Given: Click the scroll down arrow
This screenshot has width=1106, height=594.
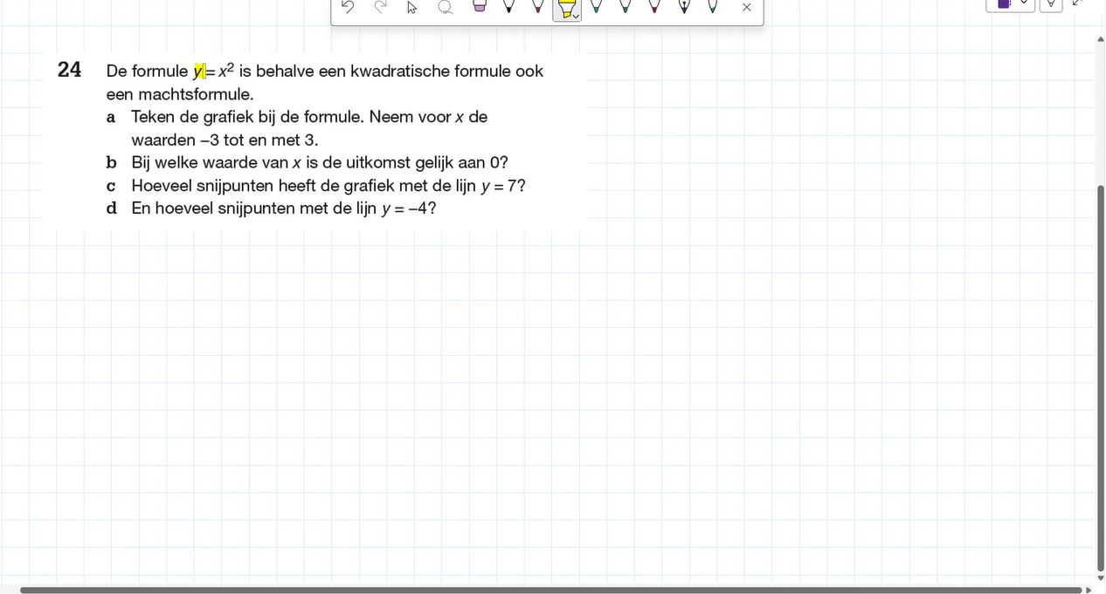Looking at the screenshot, I should [x=1101, y=577].
